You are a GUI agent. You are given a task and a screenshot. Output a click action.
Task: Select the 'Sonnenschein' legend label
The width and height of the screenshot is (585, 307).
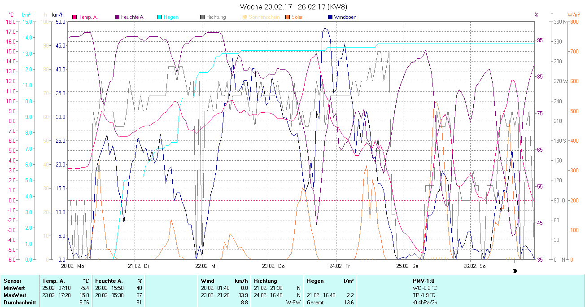pyautogui.click(x=264, y=17)
